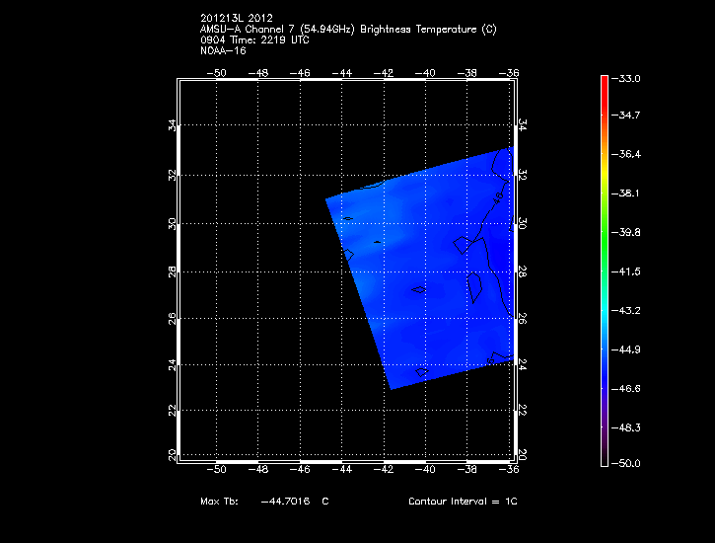Click the 22 latitude label on right axis

click(522, 410)
